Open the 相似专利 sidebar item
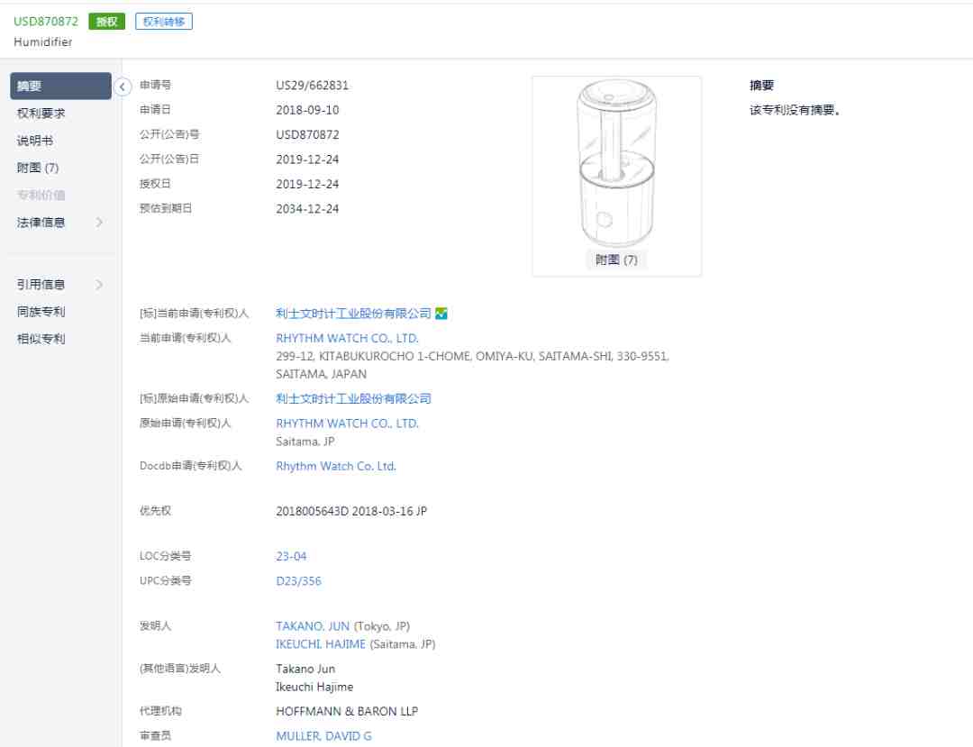Image resolution: width=973 pixels, height=747 pixels. (x=41, y=339)
